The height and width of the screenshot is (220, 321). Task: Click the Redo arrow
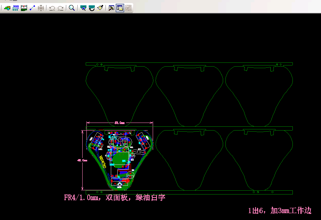[x=61, y=8]
